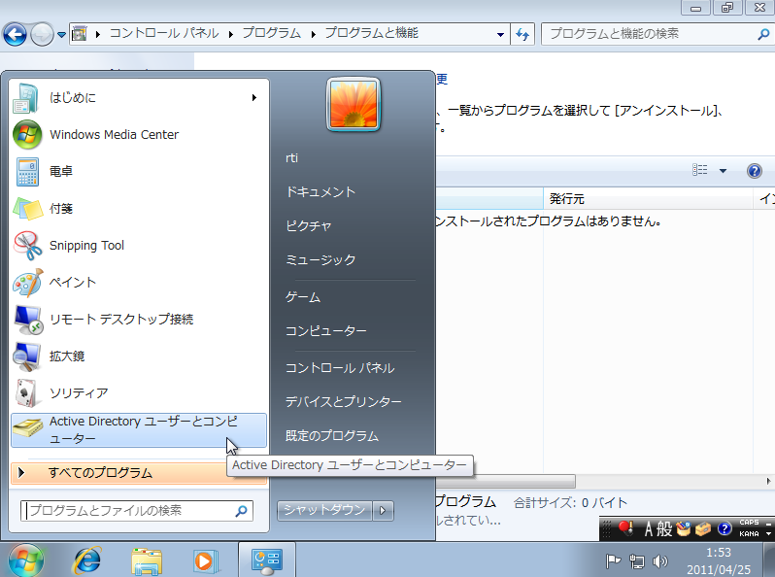Open address bar history dropdown
The height and width of the screenshot is (577, 775).
(500, 35)
